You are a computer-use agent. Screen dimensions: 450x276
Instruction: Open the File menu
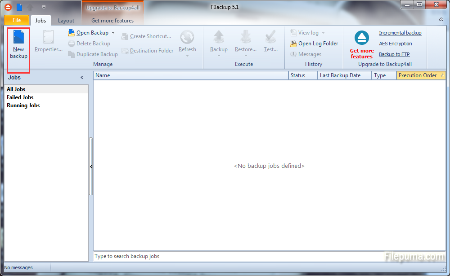click(17, 20)
